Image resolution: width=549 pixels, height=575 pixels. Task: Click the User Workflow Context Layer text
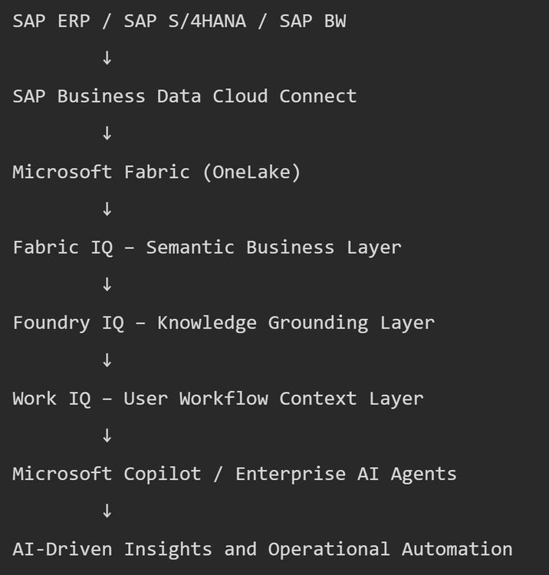274,398
